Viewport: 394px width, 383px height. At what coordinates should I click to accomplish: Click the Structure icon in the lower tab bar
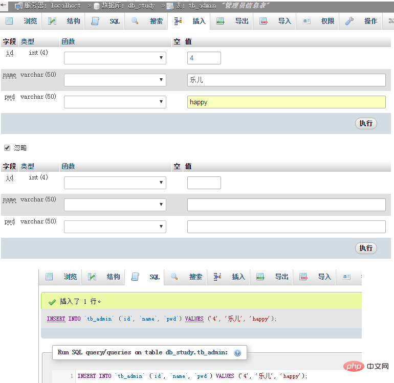tap(92, 277)
